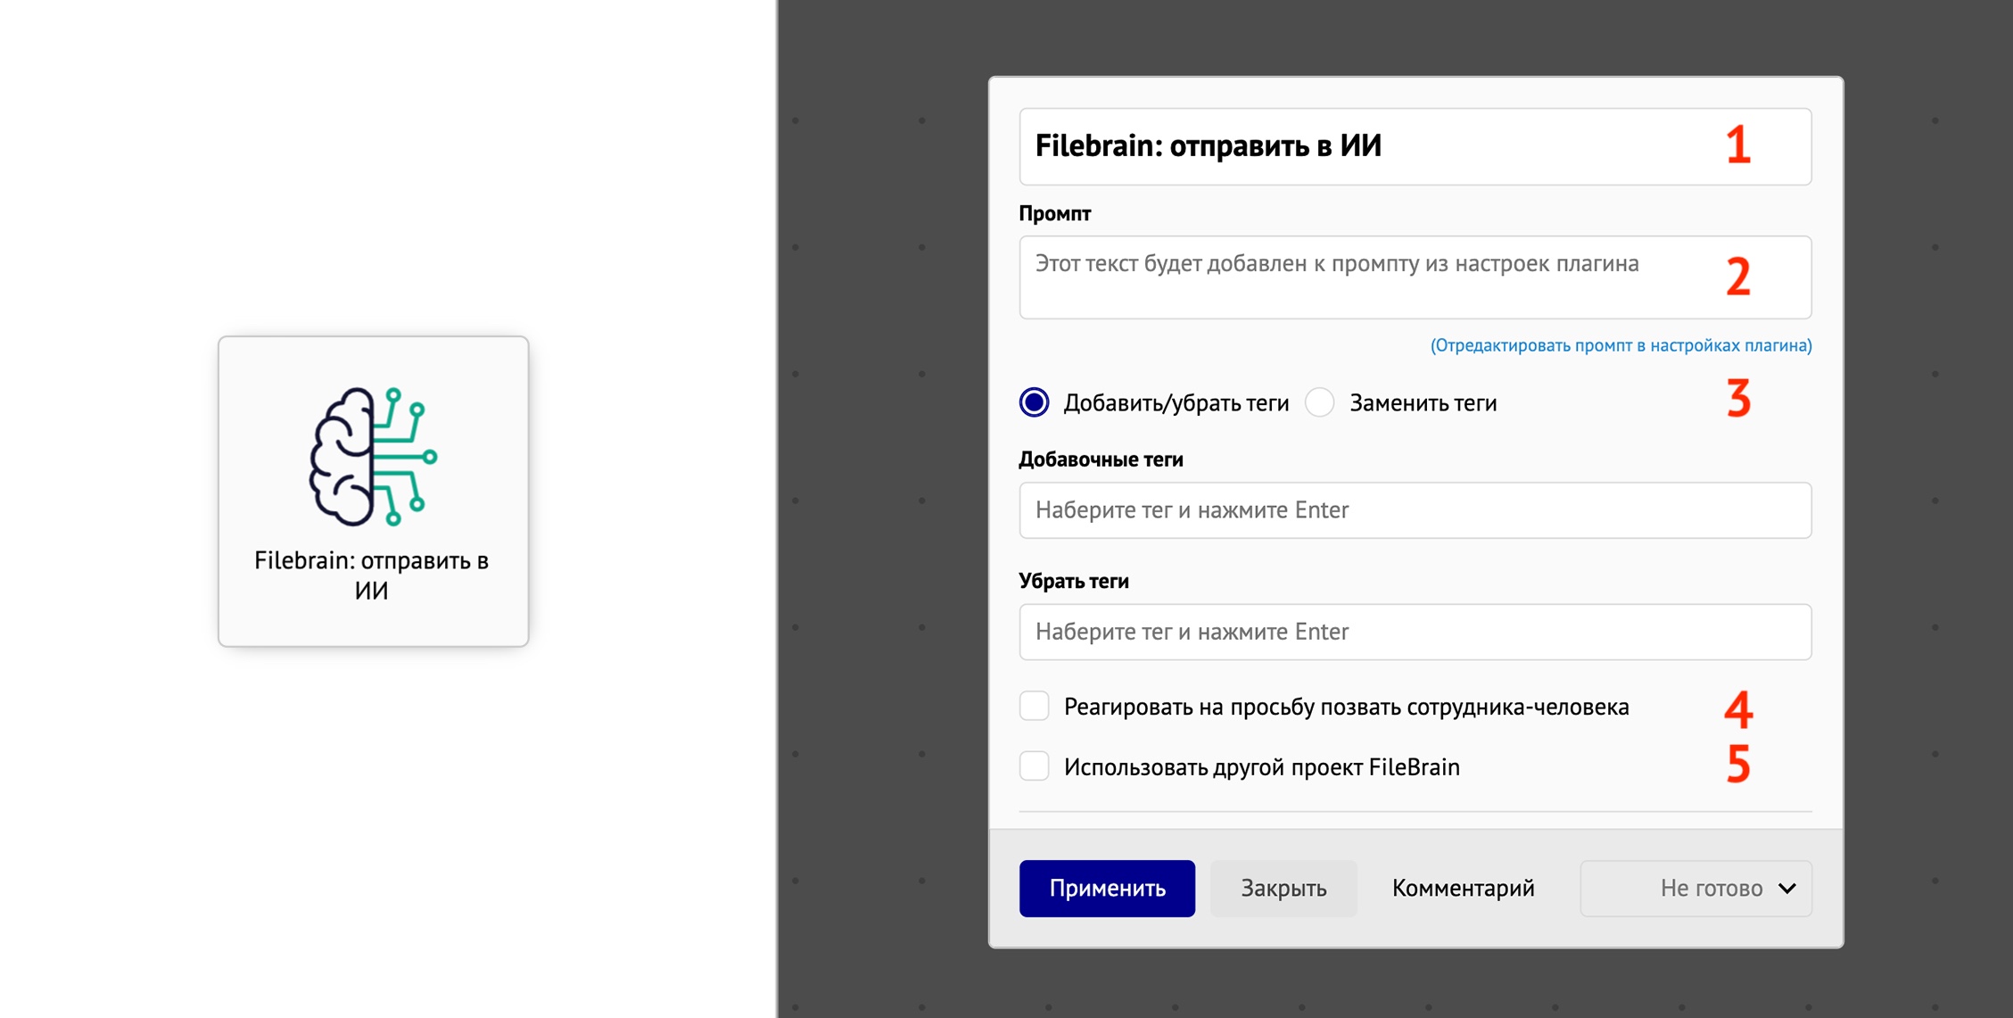Follow the Отредактировать промпт в настройках плагина link
This screenshot has width=2013, height=1018.
click(1621, 345)
